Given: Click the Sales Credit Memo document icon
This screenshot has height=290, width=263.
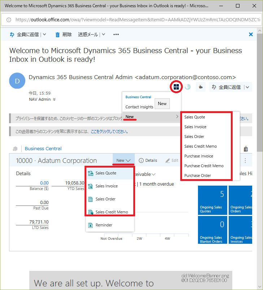Looking at the screenshot, I should (90, 212).
